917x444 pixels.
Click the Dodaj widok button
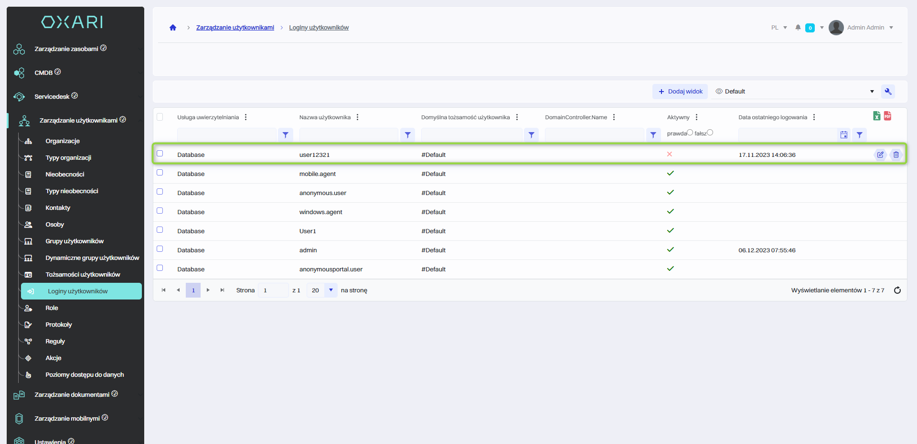point(680,92)
